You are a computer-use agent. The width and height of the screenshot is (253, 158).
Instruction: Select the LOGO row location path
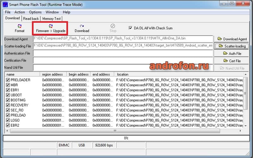pyautogui.click(x=179, y=120)
